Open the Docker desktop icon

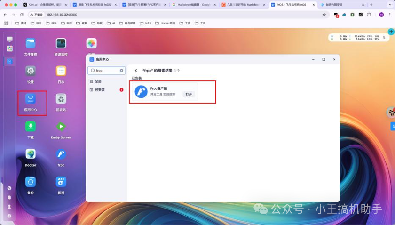coord(31,154)
